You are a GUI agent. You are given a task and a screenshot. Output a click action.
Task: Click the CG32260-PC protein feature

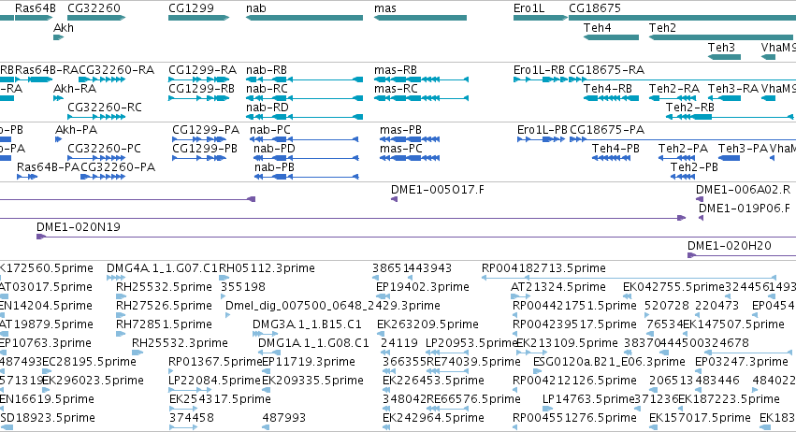(96, 158)
